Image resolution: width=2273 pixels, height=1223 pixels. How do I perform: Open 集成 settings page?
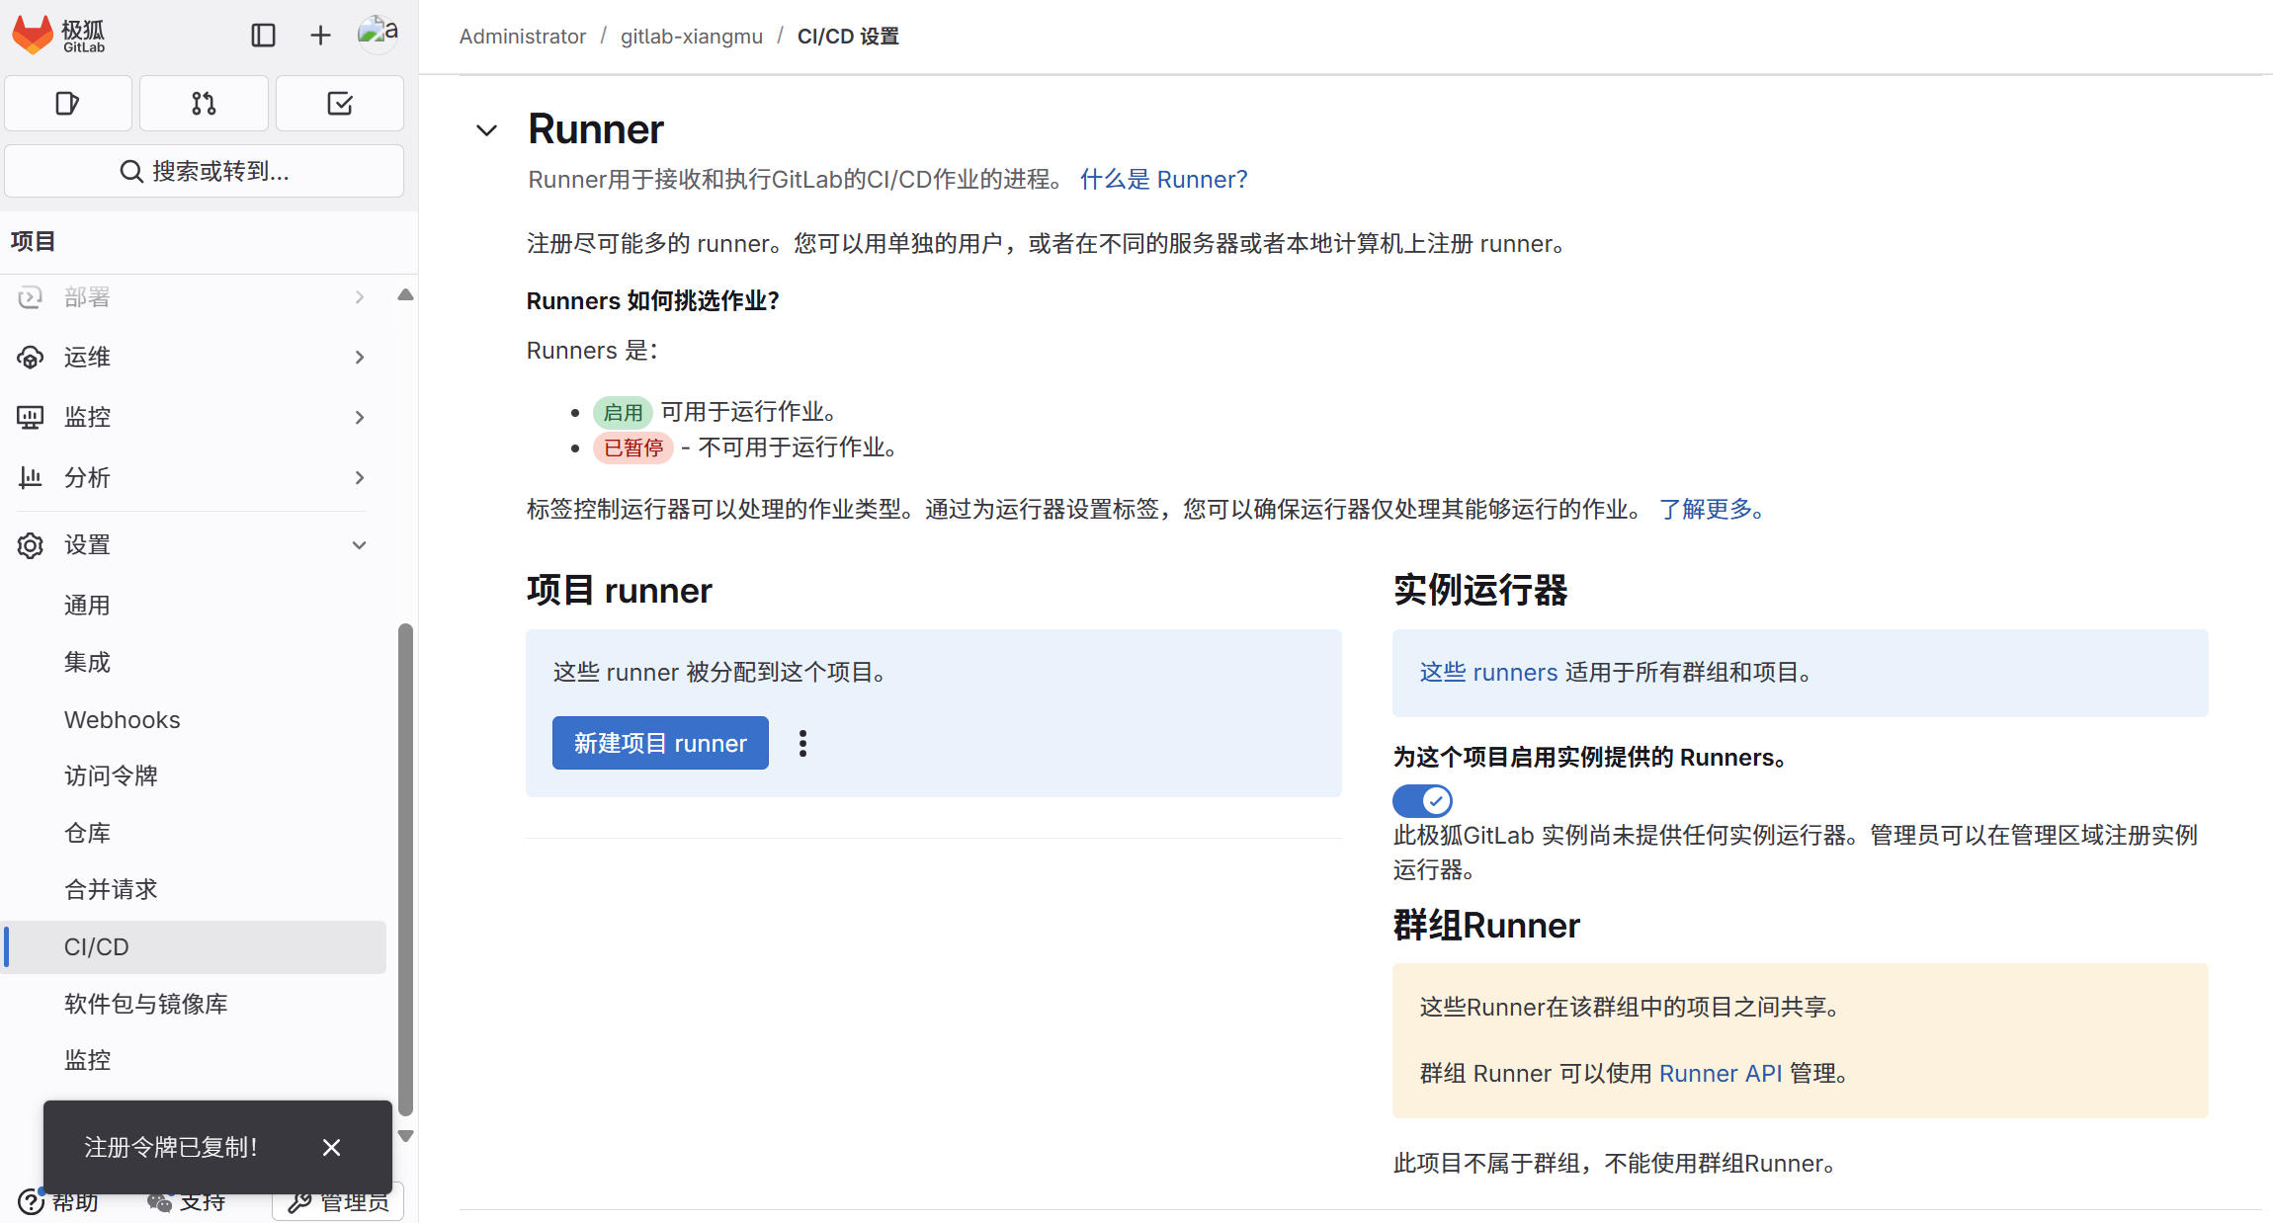pos(195,662)
